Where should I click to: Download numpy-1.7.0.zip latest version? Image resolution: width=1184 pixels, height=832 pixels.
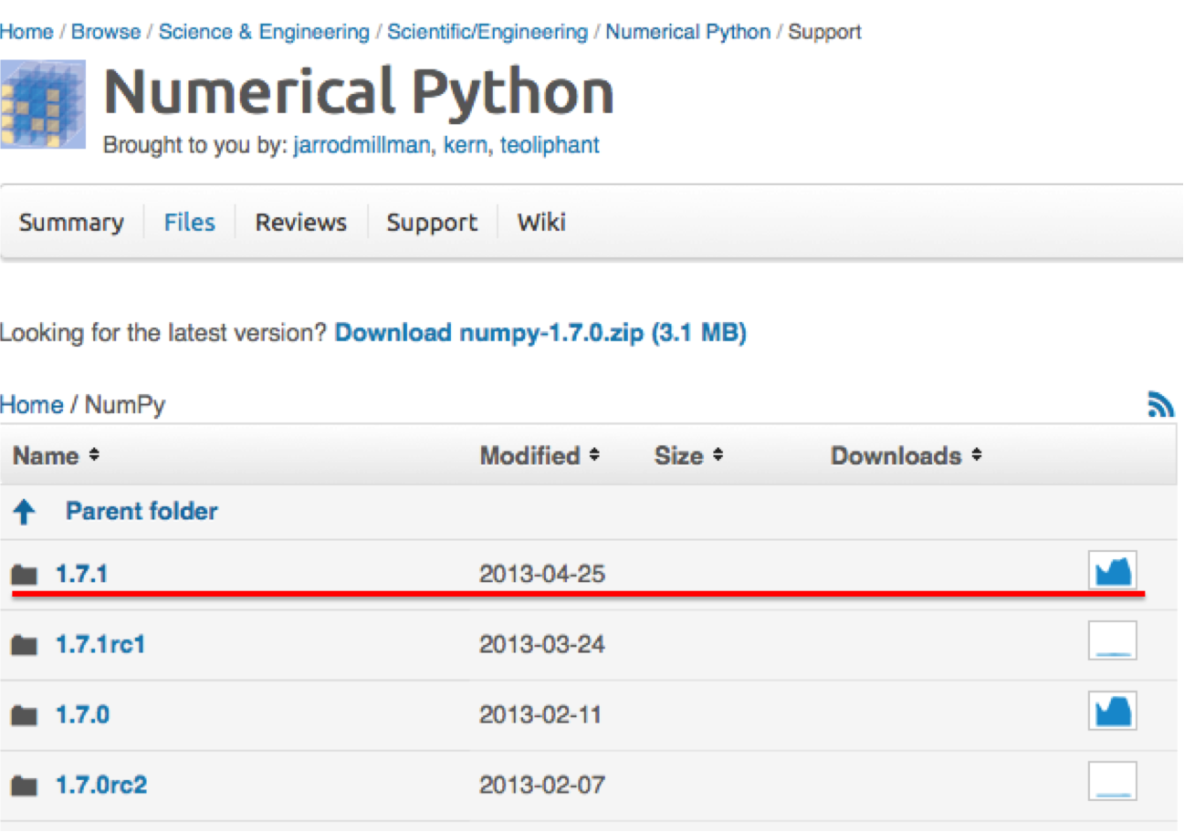540,333
